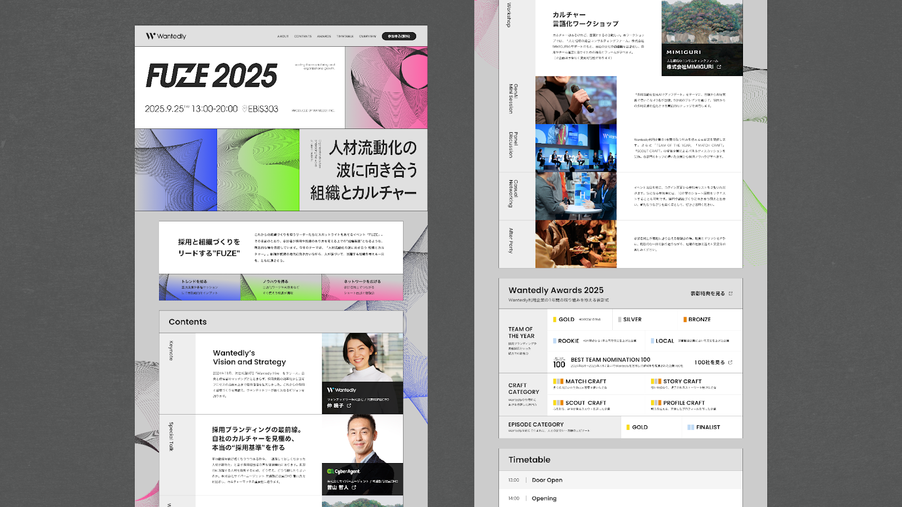The width and height of the screenshot is (902, 507).
Task: Select GOLD in the Episode Category row
Action: (x=651, y=427)
